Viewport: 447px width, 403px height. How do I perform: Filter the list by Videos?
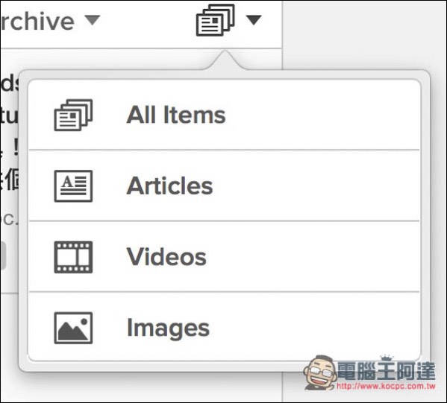pyautogui.click(x=225, y=257)
